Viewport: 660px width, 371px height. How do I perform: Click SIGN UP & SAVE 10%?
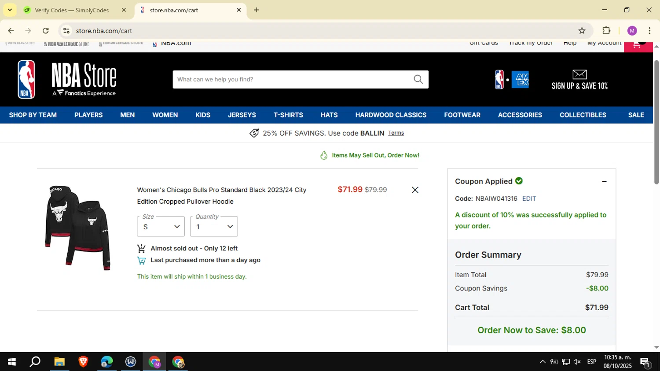click(579, 86)
